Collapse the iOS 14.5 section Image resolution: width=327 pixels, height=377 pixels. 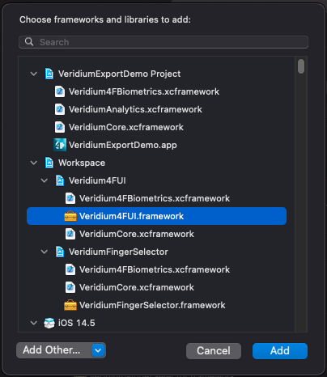point(34,323)
